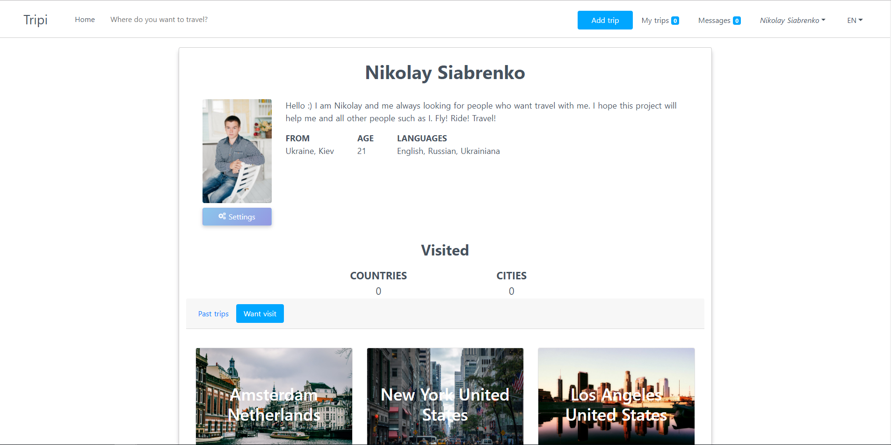Click the gears icon in Settings button

coord(222,216)
